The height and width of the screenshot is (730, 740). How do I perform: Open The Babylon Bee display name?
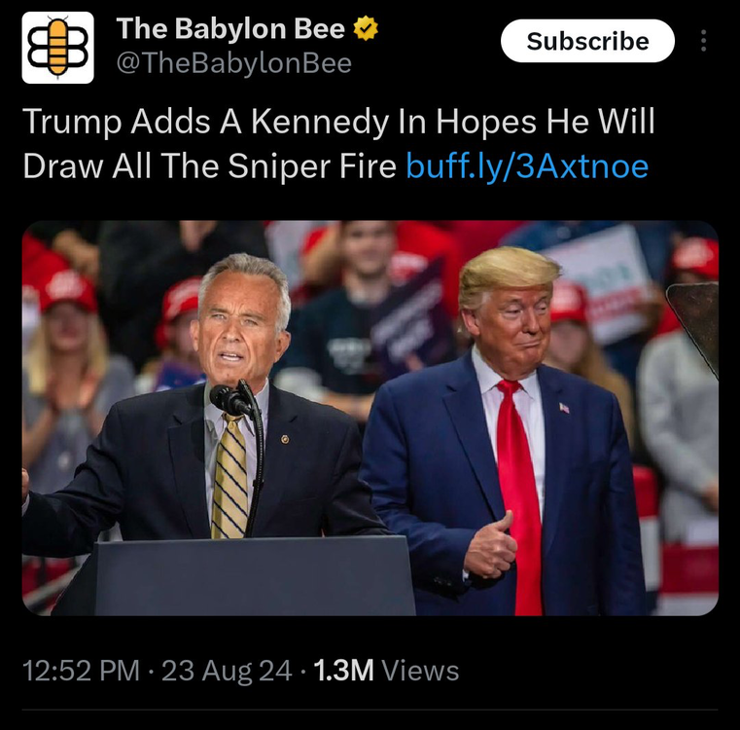[230, 28]
